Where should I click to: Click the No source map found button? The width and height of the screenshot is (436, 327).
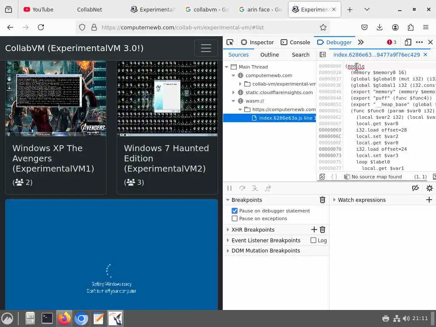tap(373, 177)
